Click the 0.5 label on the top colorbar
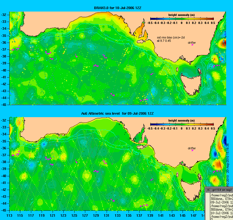This screenshot has width=233, height=220. tap(213, 23)
